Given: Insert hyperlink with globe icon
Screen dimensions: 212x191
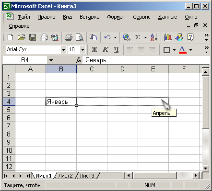Looking at the screenshot, I should [127, 37].
